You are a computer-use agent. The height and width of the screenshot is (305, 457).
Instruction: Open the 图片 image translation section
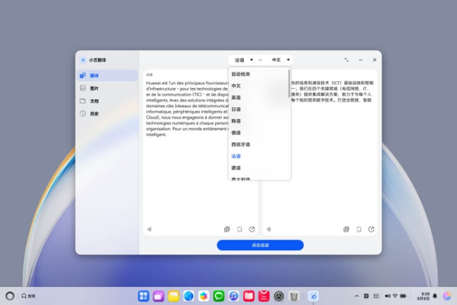click(107, 88)
